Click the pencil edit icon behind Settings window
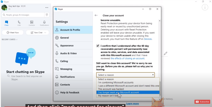Viewport: 212px width, 107px height. 166,53
